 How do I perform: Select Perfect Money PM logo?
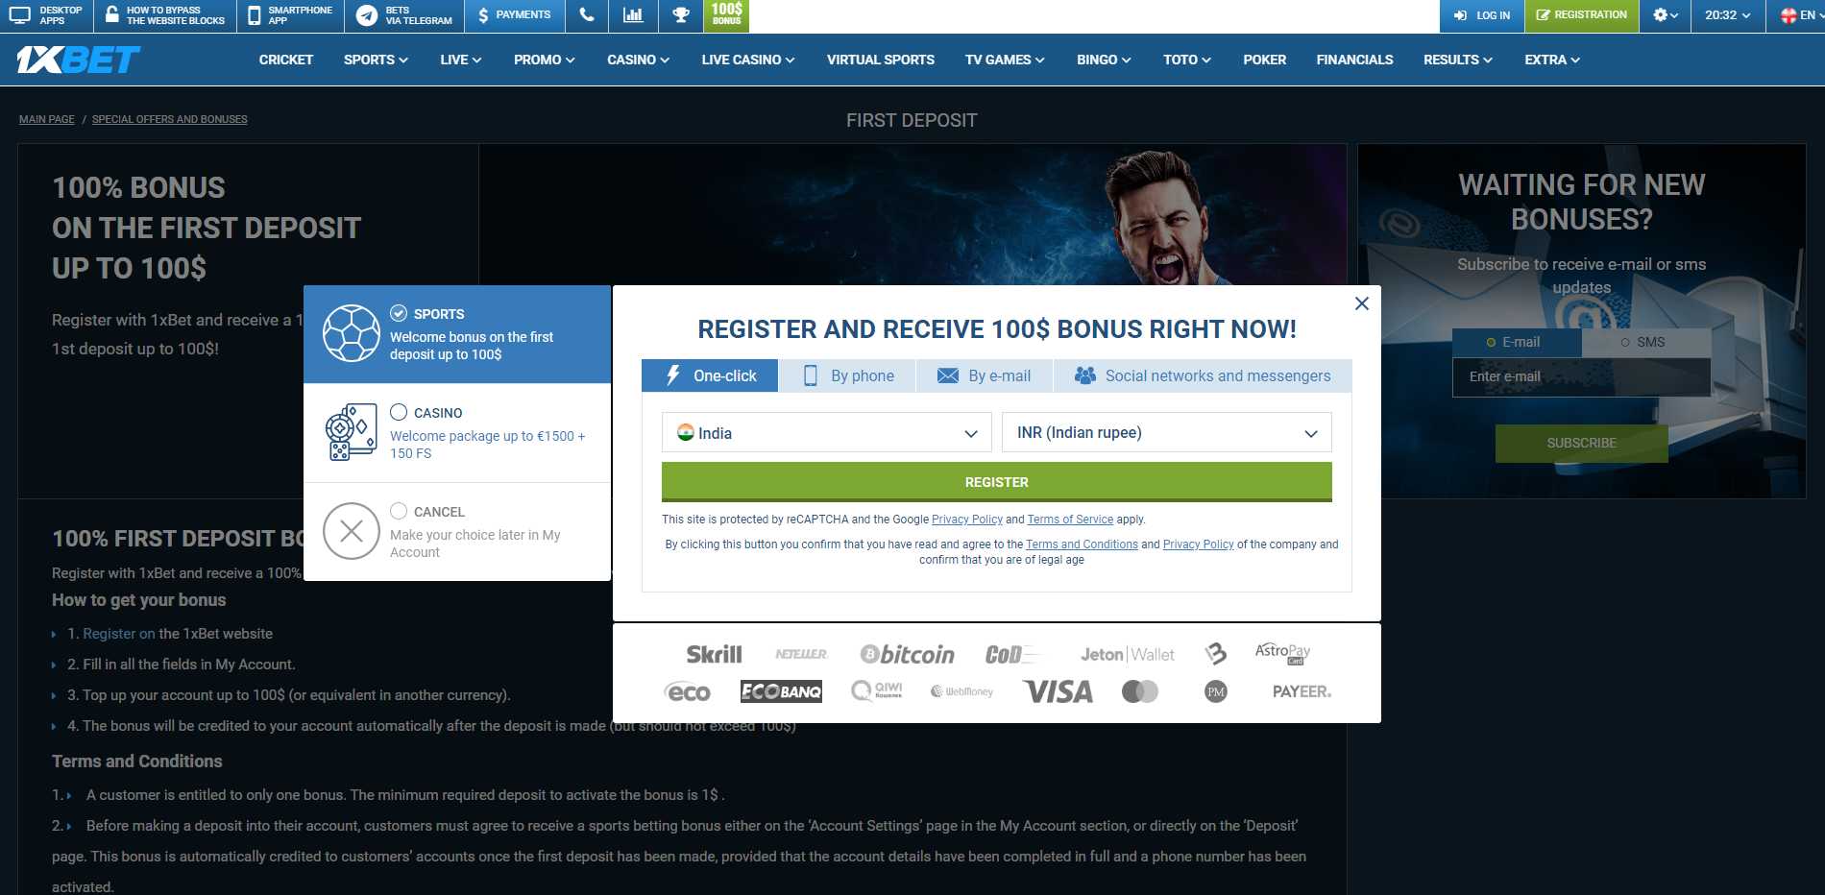[x=1216, y=691]
